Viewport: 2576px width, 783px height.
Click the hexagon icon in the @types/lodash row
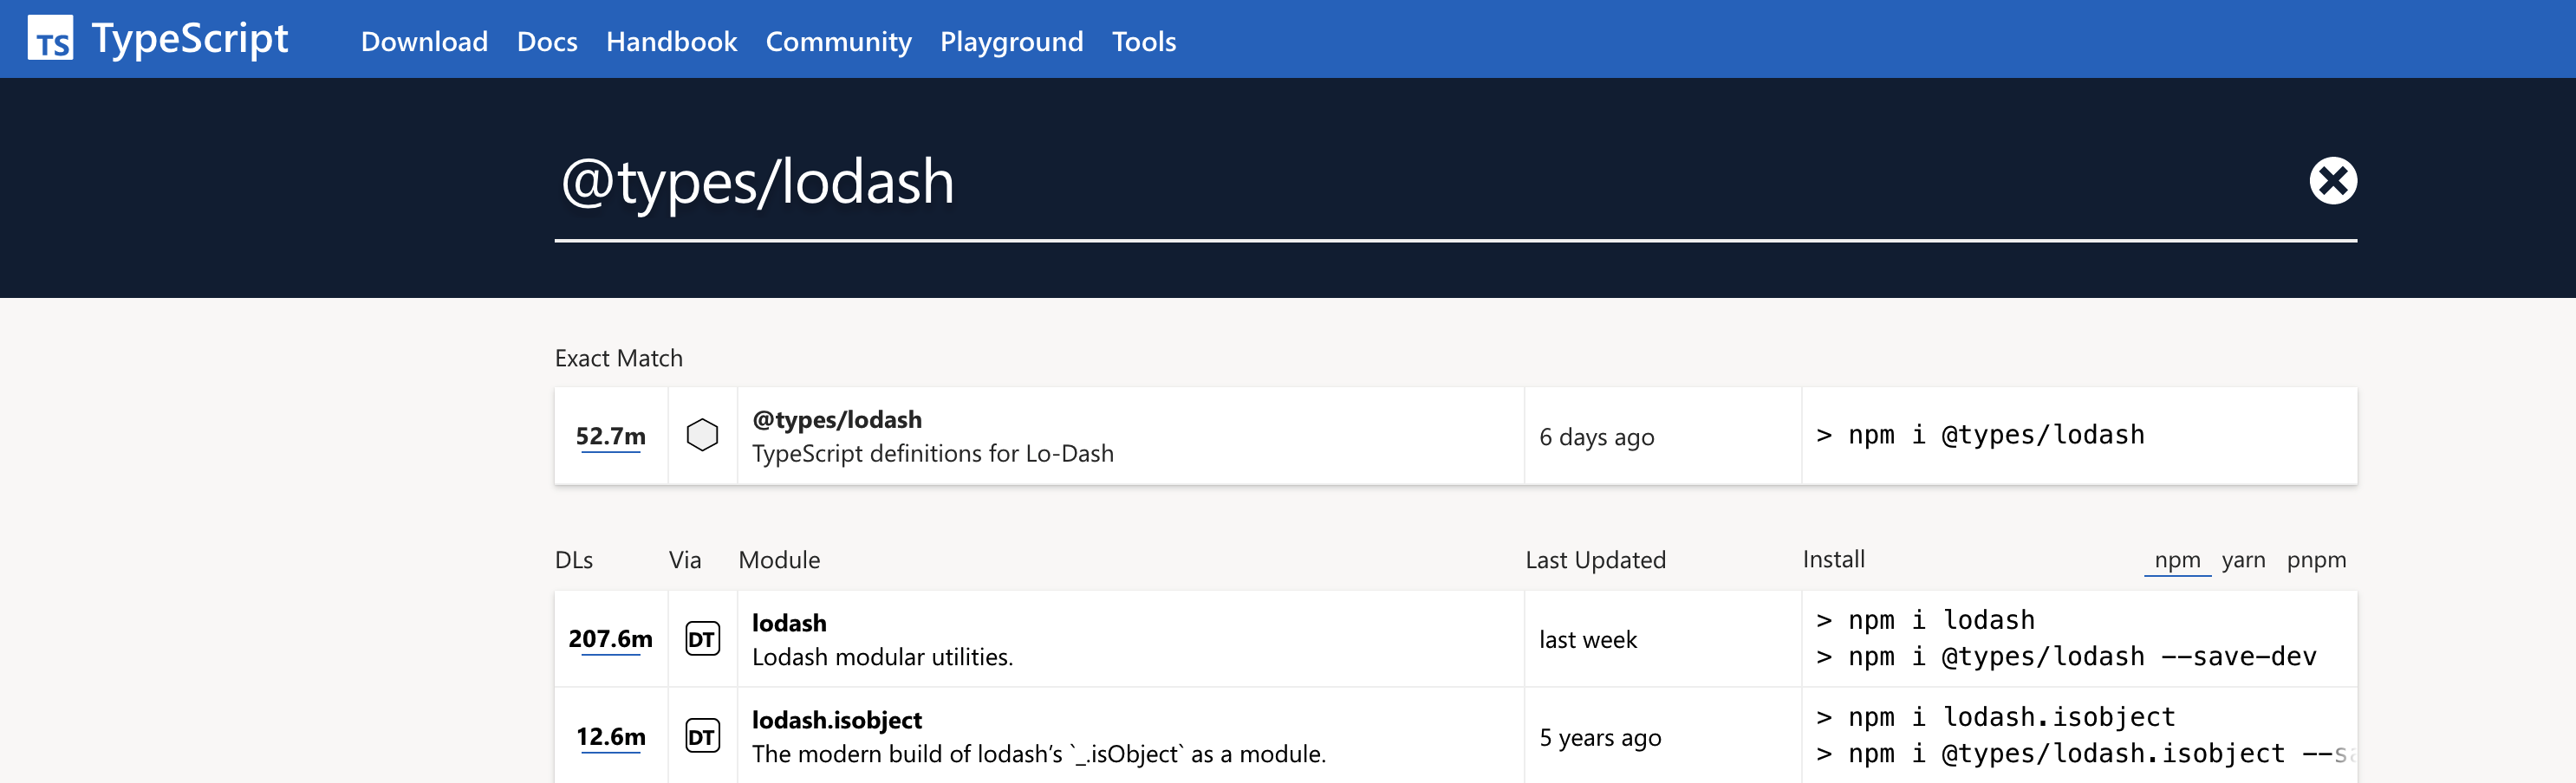tap(702, 436)
